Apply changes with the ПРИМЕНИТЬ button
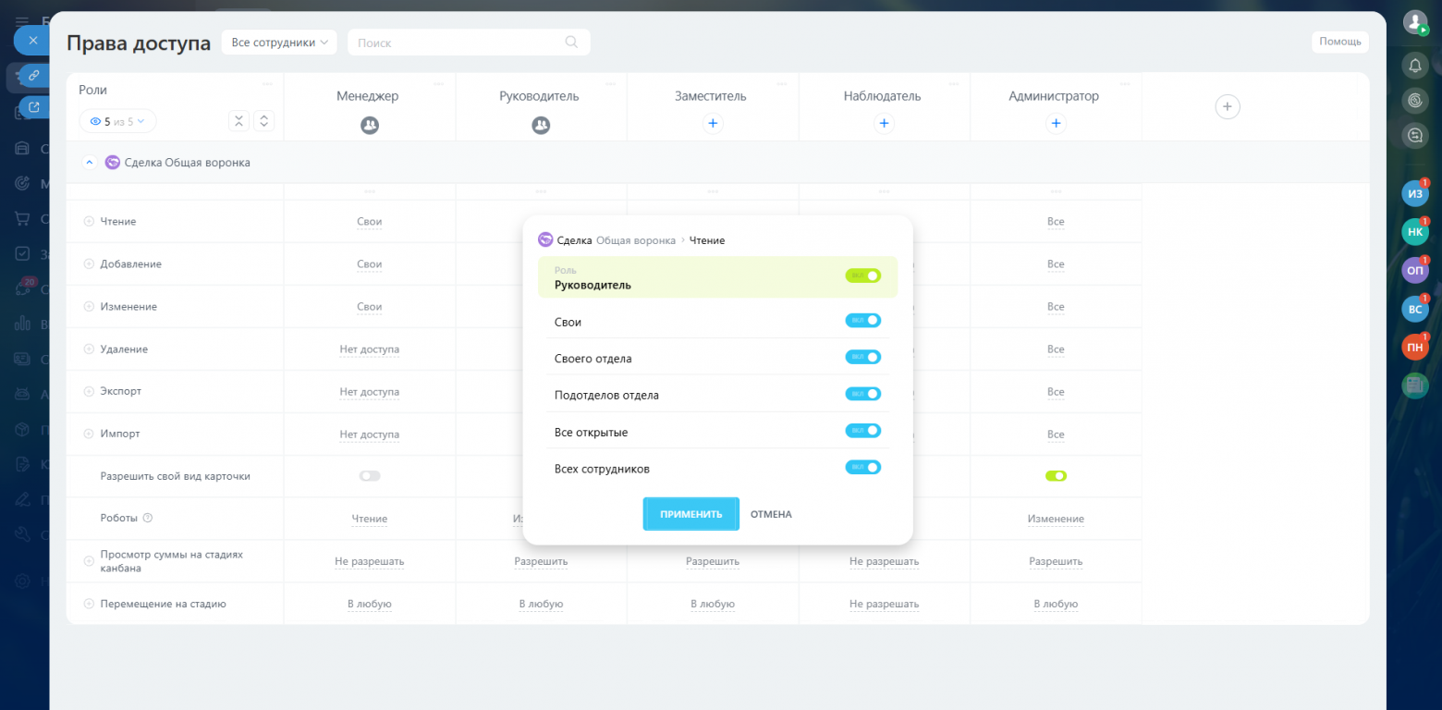This screenshot has width=1442, height=710. pos(690,514)
